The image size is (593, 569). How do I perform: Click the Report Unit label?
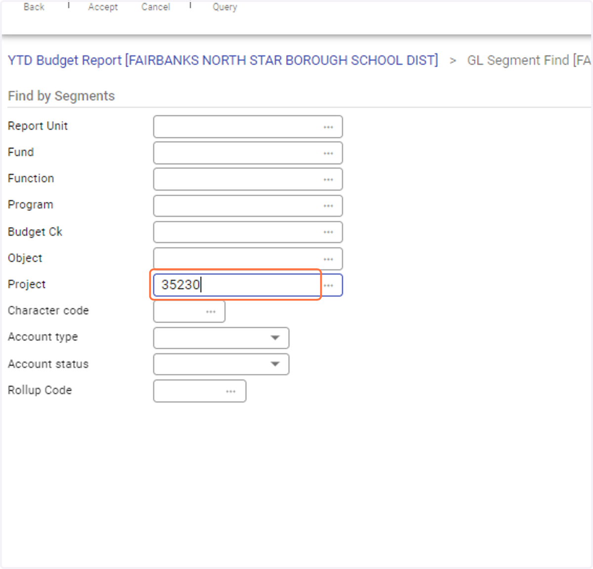click(x=38, y=126)
